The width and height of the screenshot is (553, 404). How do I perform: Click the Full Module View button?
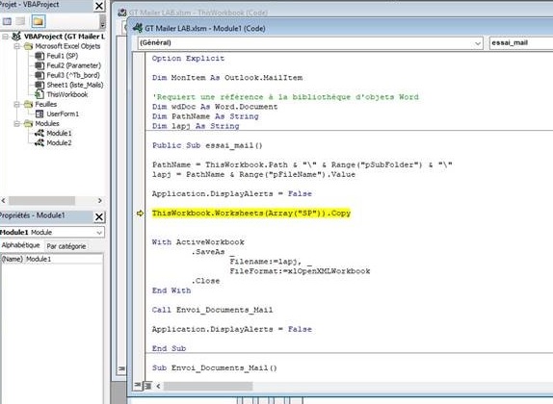point(147,386)
